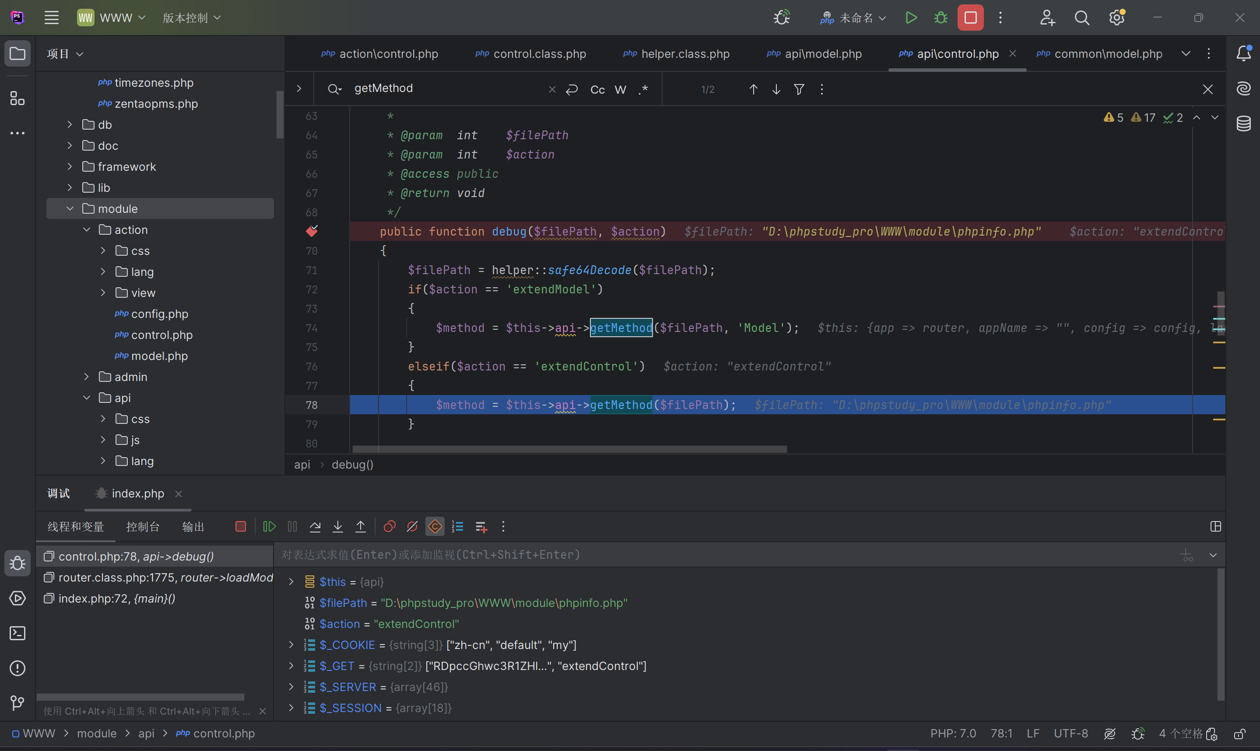
Task: Expand the framework folder
Action: (x=70, y=166)
